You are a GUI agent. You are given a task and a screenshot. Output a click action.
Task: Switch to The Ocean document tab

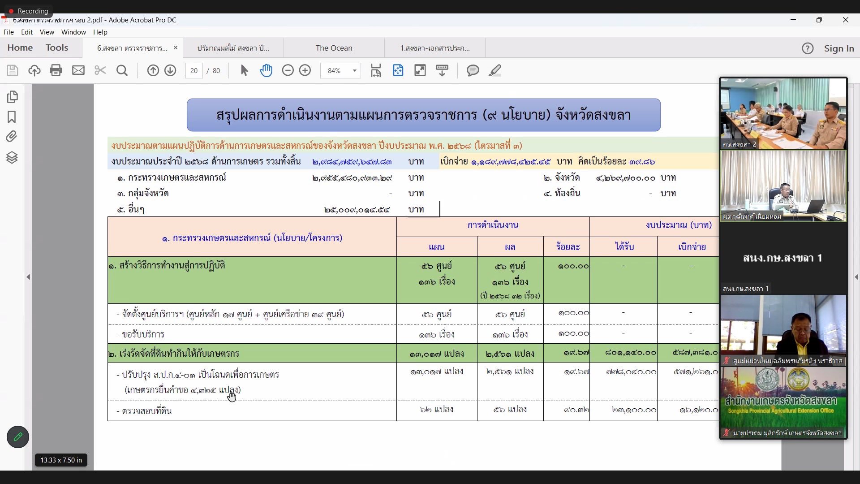[x=334, y=48]
